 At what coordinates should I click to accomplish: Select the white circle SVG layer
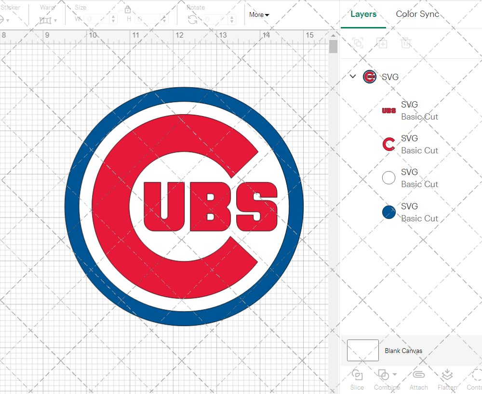coord(411,178)
